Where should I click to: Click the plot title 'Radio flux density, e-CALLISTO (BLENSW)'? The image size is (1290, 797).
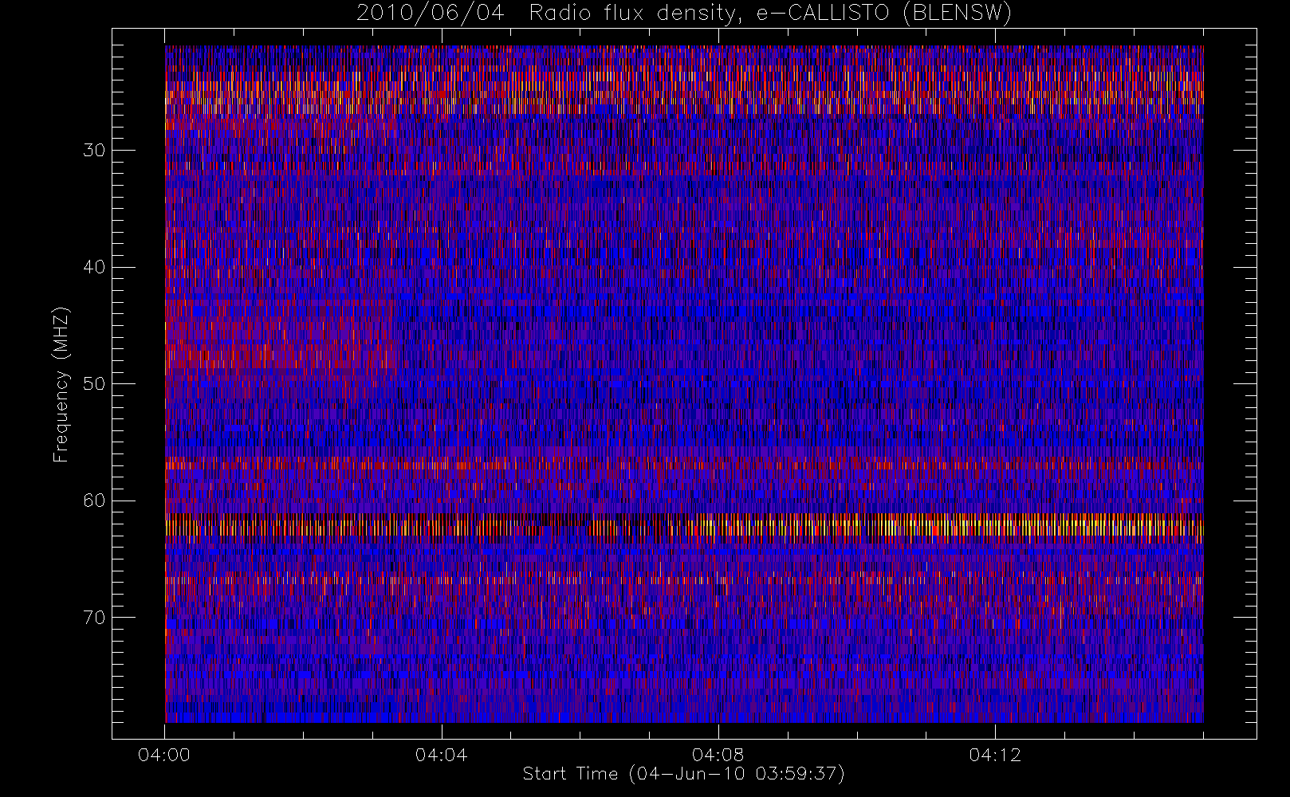tap(770, 14)
